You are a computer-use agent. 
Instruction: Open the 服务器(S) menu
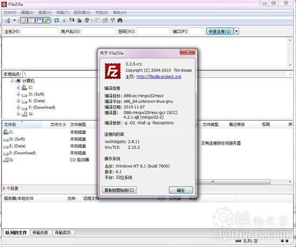pos(82,12)
